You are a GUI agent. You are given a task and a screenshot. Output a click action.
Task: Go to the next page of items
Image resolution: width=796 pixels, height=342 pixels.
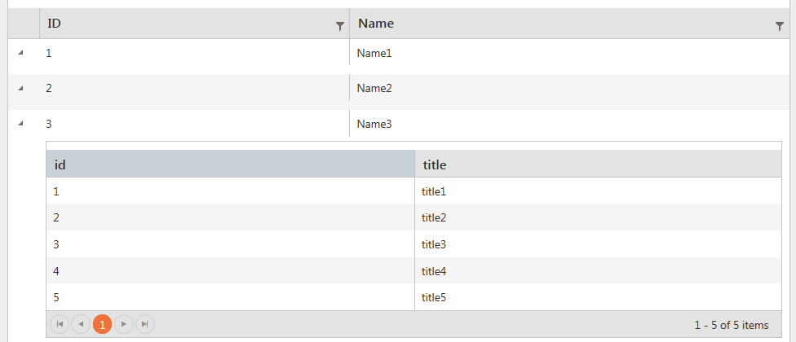(123, 325)
